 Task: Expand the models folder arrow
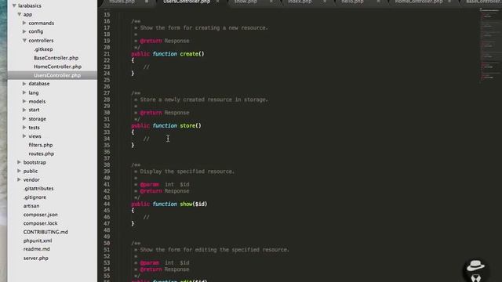(24, 101)
